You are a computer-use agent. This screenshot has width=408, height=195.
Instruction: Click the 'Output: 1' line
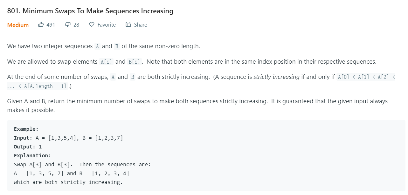coord(28,147)
